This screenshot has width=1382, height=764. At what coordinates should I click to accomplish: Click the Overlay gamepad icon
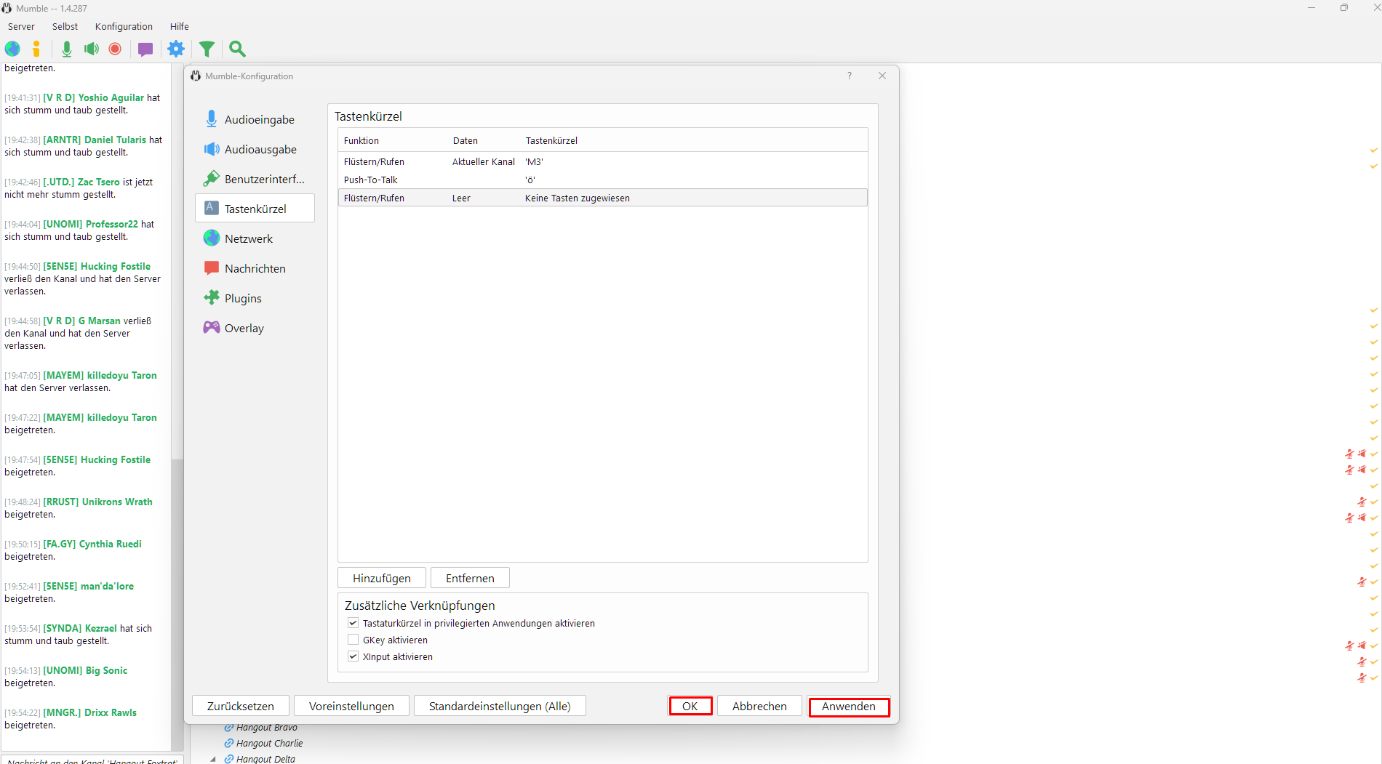(212, 327)
